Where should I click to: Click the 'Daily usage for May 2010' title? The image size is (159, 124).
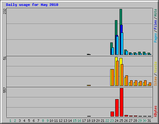(x=32, y=5)
